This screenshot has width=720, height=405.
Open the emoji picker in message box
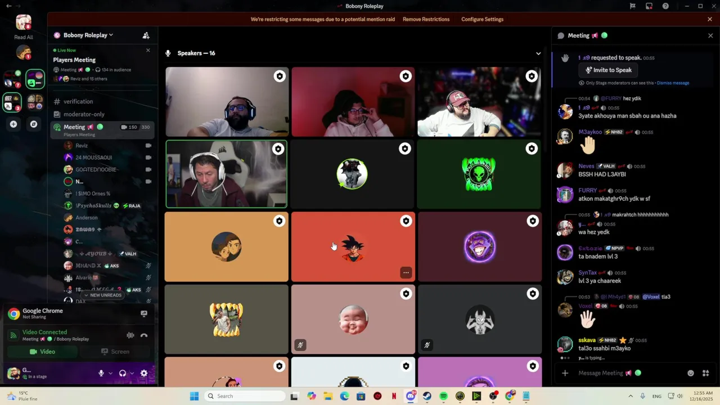coord(691,373)
